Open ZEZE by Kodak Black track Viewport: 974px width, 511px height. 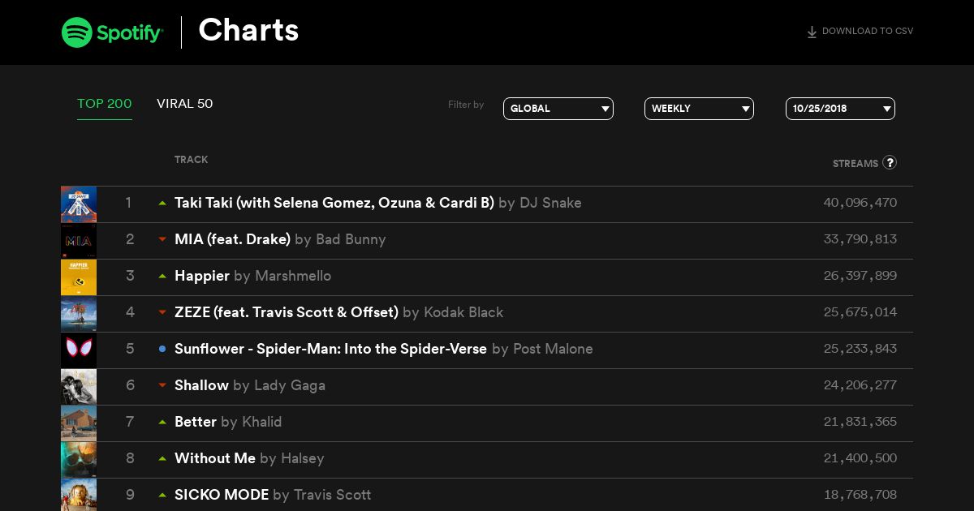coord(339,312)
